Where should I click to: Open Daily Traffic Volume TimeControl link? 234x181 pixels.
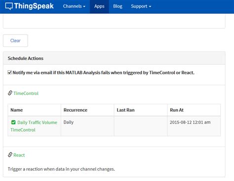[x=34, y=126]
